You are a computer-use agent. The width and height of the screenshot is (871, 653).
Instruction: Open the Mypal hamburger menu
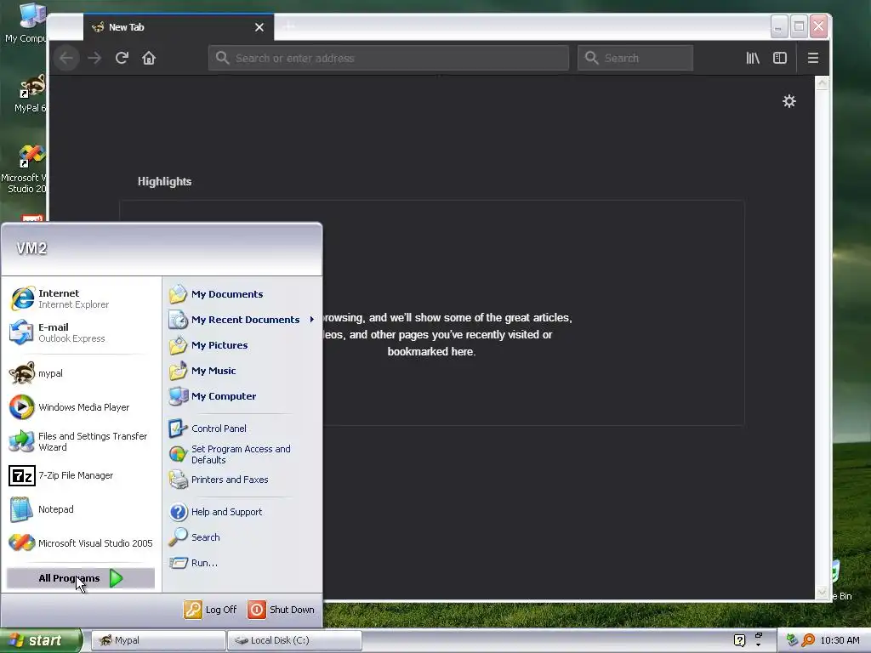(812, 58)
